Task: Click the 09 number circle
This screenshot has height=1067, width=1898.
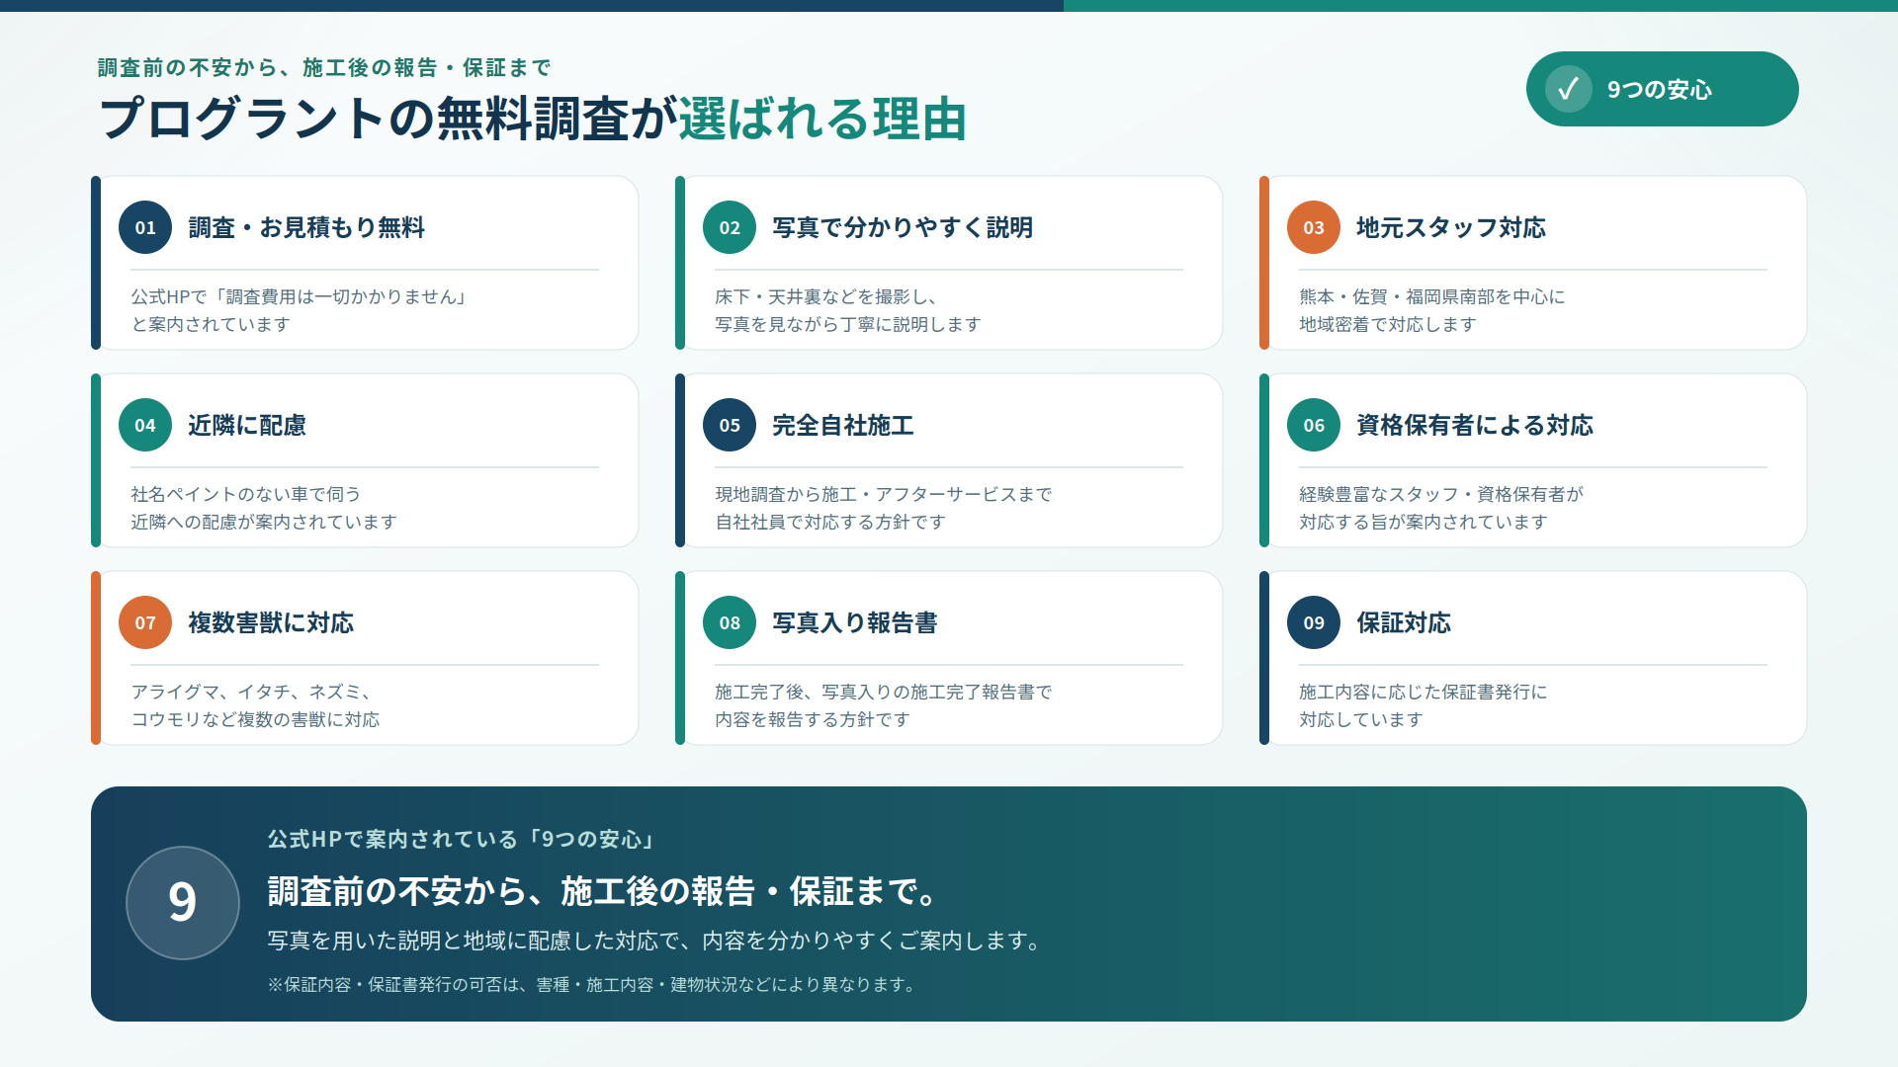Action: (1314, 622)
